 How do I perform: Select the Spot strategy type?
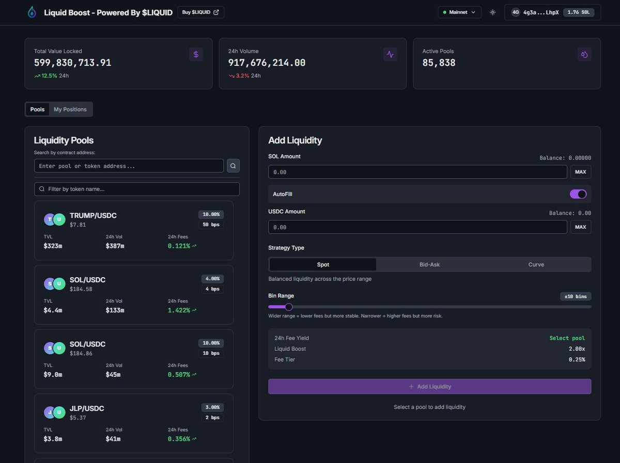click(x=323, y=264)
